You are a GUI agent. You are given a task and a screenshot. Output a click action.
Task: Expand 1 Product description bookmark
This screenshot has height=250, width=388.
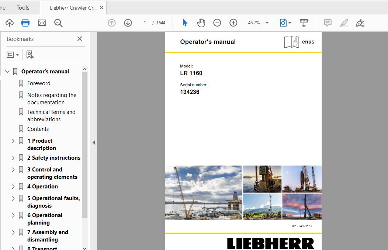tap(13, 141)
